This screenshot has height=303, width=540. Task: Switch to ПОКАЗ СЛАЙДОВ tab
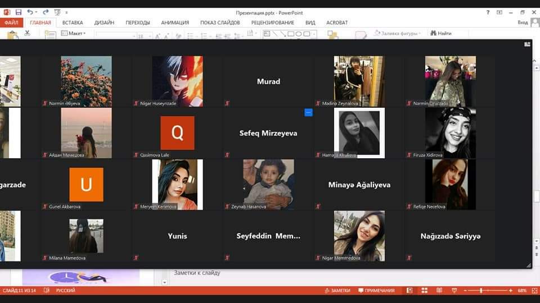point(220,22)
